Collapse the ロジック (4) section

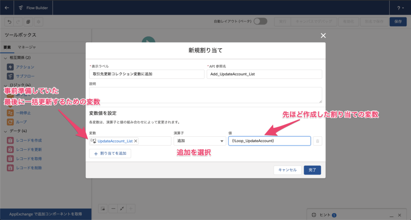(6, 85)
